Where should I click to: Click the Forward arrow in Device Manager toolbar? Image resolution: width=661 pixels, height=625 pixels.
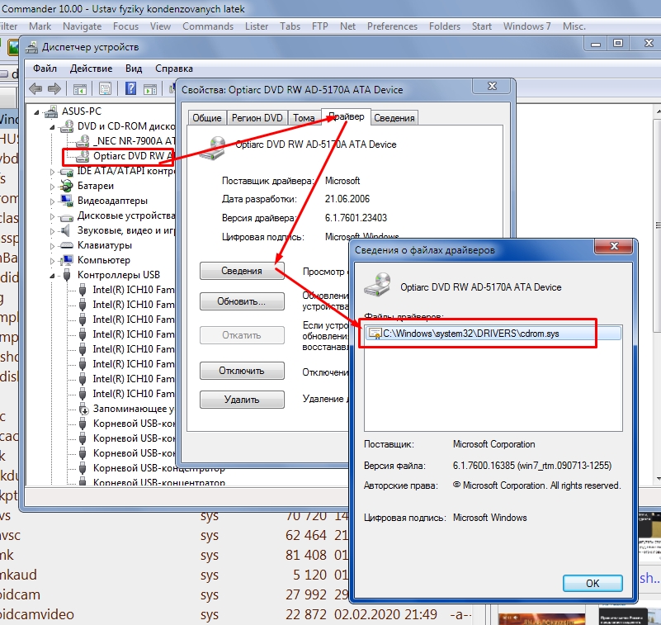(54, 89)
